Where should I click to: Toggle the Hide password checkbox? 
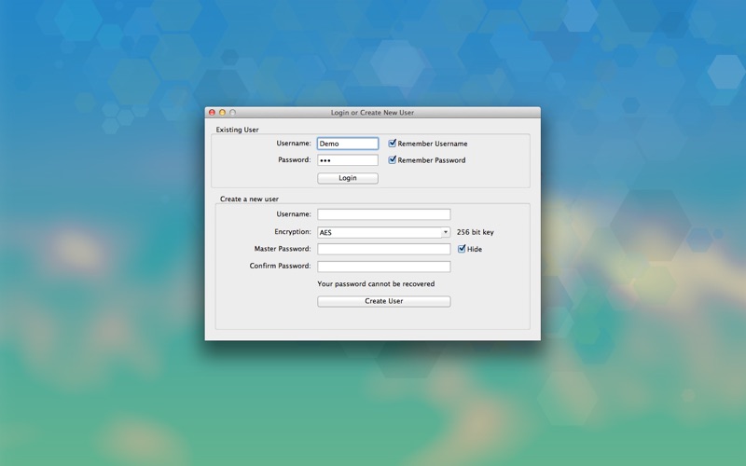pos(462,249)
